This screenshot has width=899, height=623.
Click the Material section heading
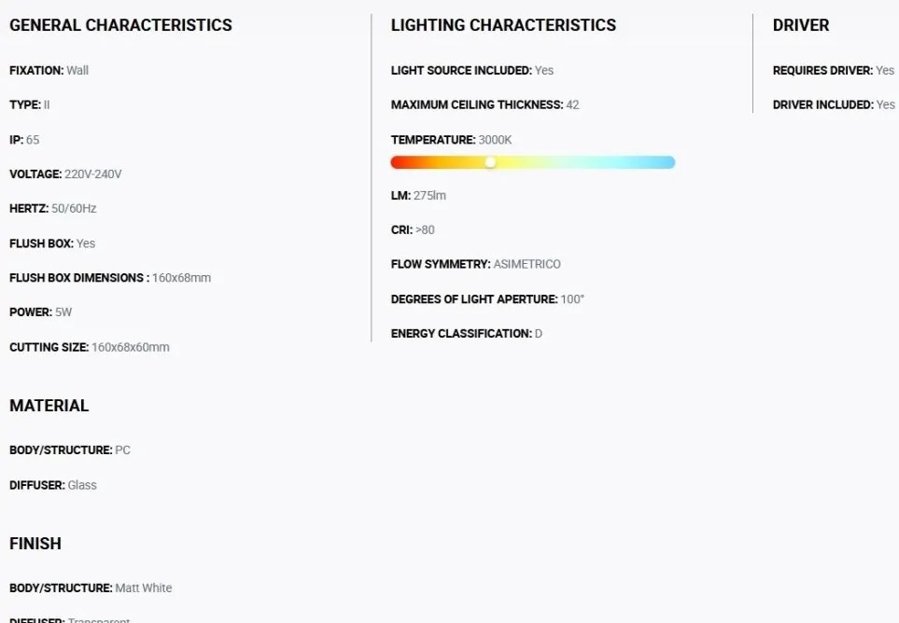pos(49,406)
